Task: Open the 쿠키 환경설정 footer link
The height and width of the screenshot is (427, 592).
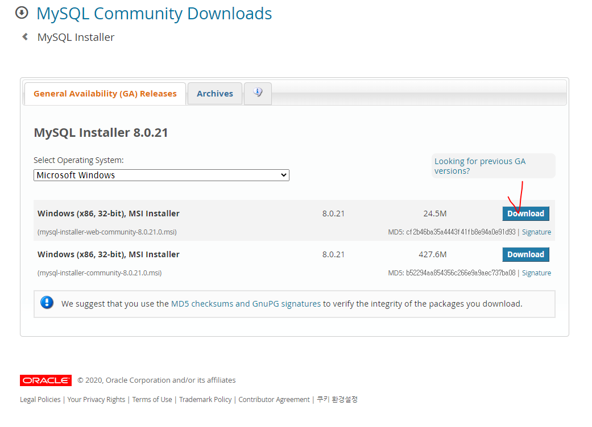Action: point(337,399)
